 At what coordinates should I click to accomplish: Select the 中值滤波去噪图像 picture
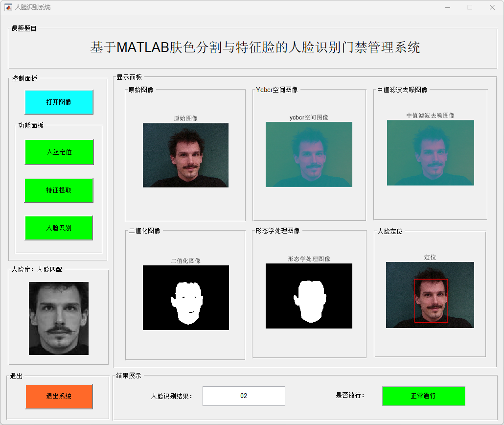click(431, 152)
